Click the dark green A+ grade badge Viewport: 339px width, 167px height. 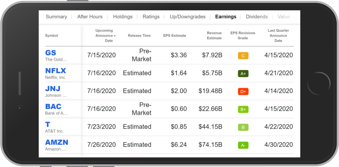point(243,74)
